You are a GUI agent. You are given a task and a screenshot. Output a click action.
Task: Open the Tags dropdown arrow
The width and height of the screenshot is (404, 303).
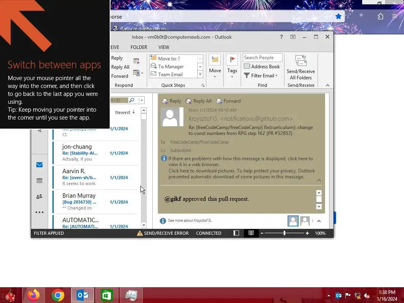232,77
